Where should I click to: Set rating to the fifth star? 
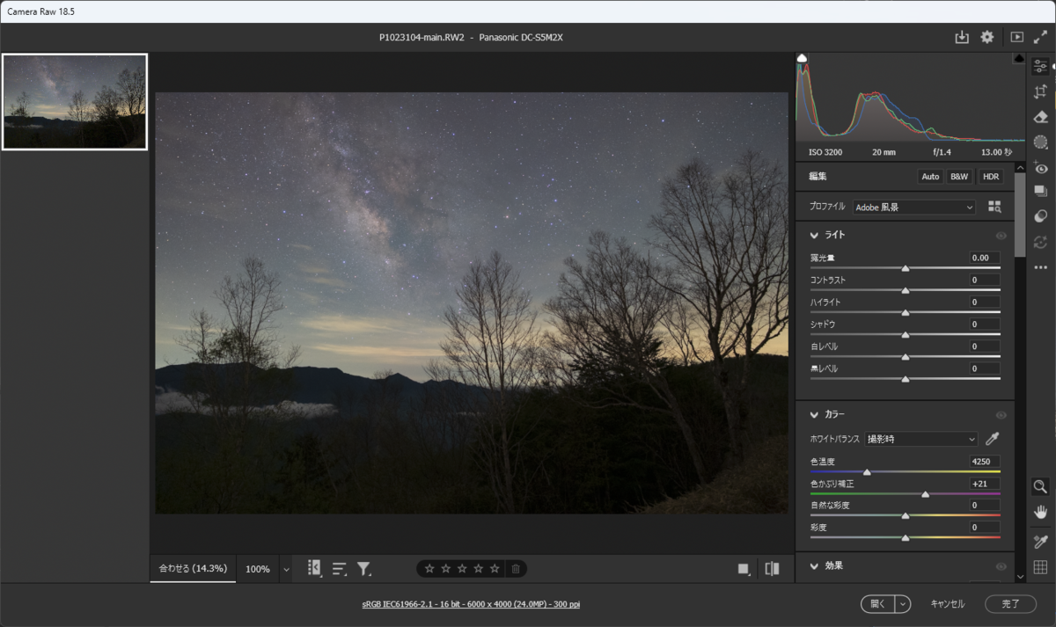click(x=495, y=569)
